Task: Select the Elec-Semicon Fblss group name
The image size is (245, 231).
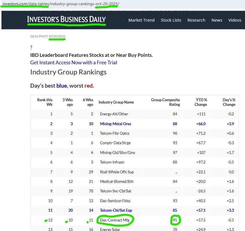Action: [115, 201]
